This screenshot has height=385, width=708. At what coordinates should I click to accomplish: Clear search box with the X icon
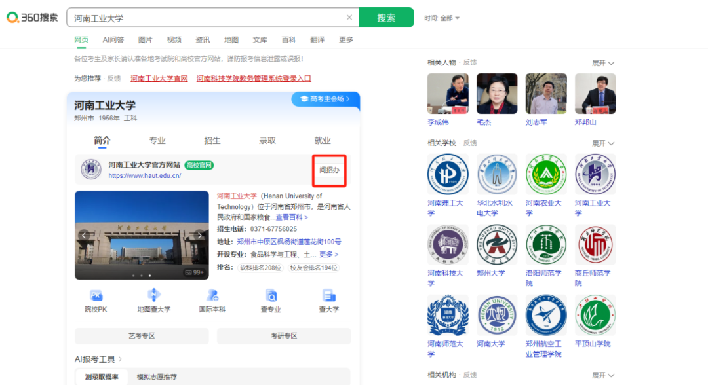[349, 18]
